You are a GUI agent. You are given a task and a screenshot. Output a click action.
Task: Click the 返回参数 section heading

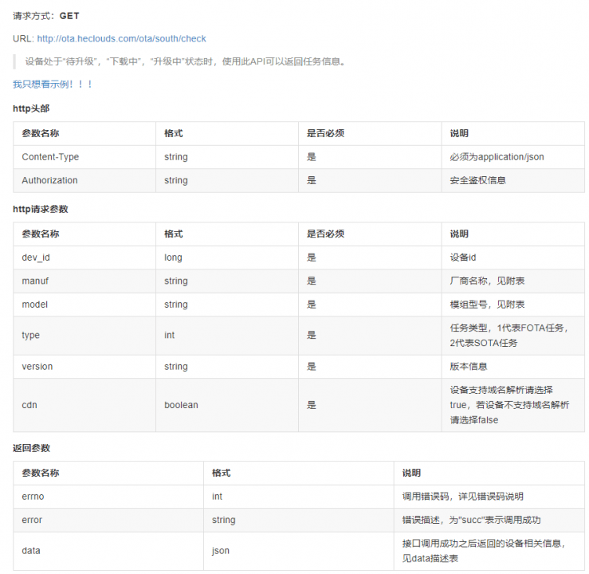(31, 448)
